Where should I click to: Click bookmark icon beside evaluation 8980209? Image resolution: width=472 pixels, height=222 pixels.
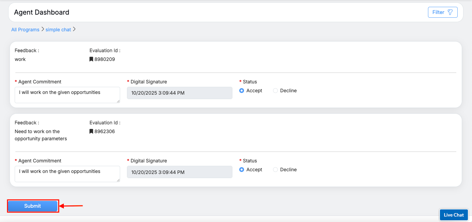pyautogui.click(x=91, y=59)
